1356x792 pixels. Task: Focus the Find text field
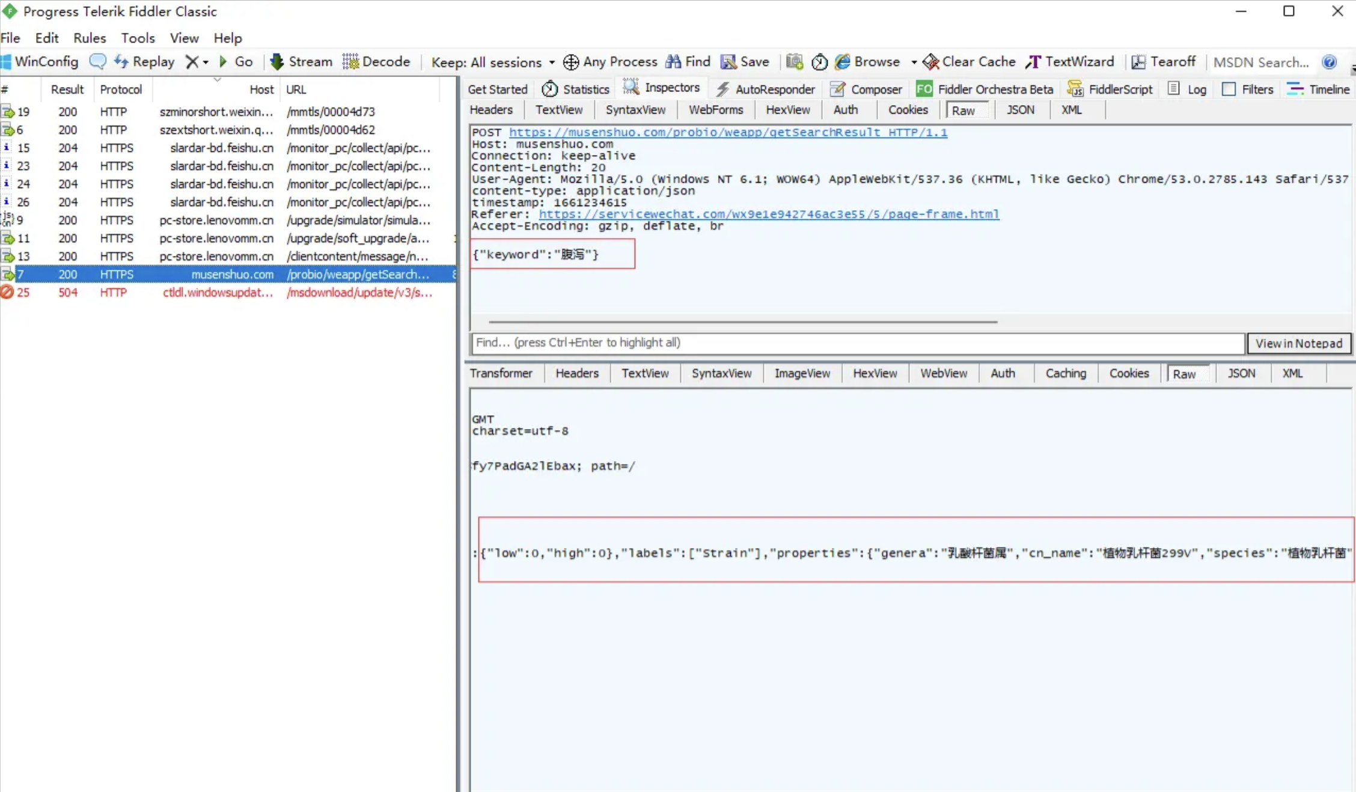pyautogui.click(x=858, y=343)
